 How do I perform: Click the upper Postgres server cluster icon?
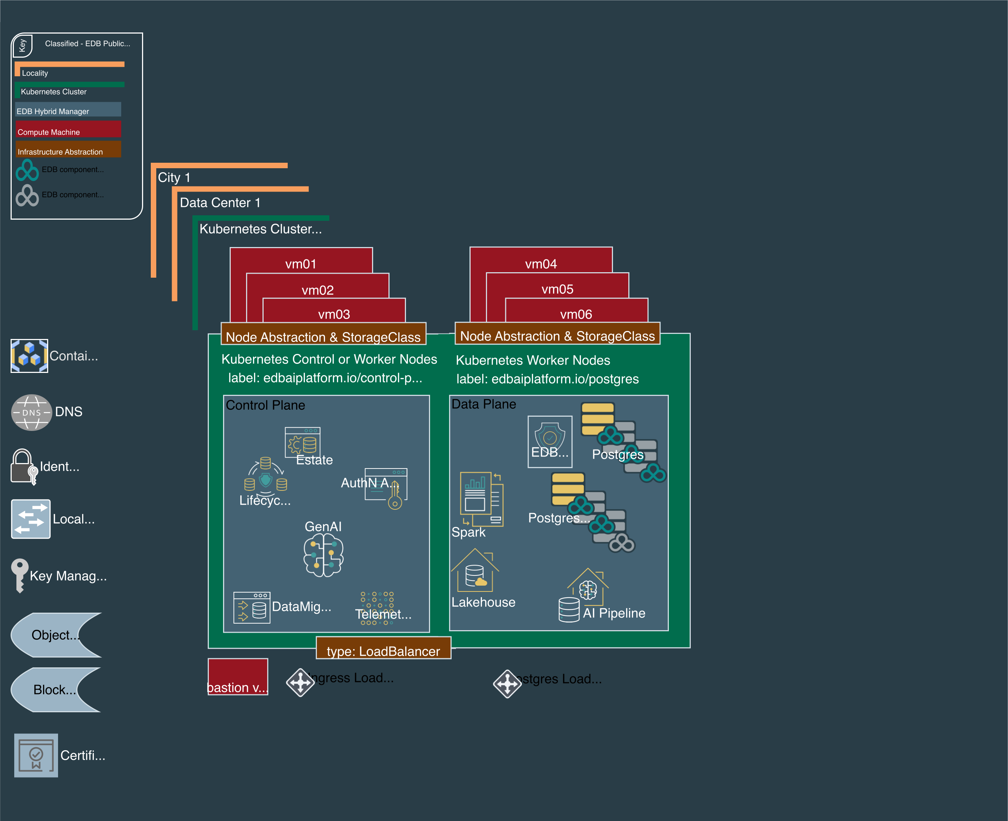623,442
